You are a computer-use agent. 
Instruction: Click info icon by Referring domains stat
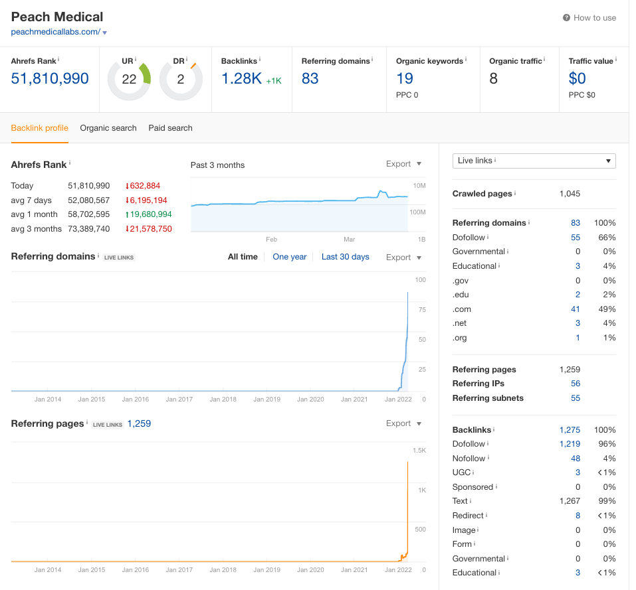[x=372, y=60]
